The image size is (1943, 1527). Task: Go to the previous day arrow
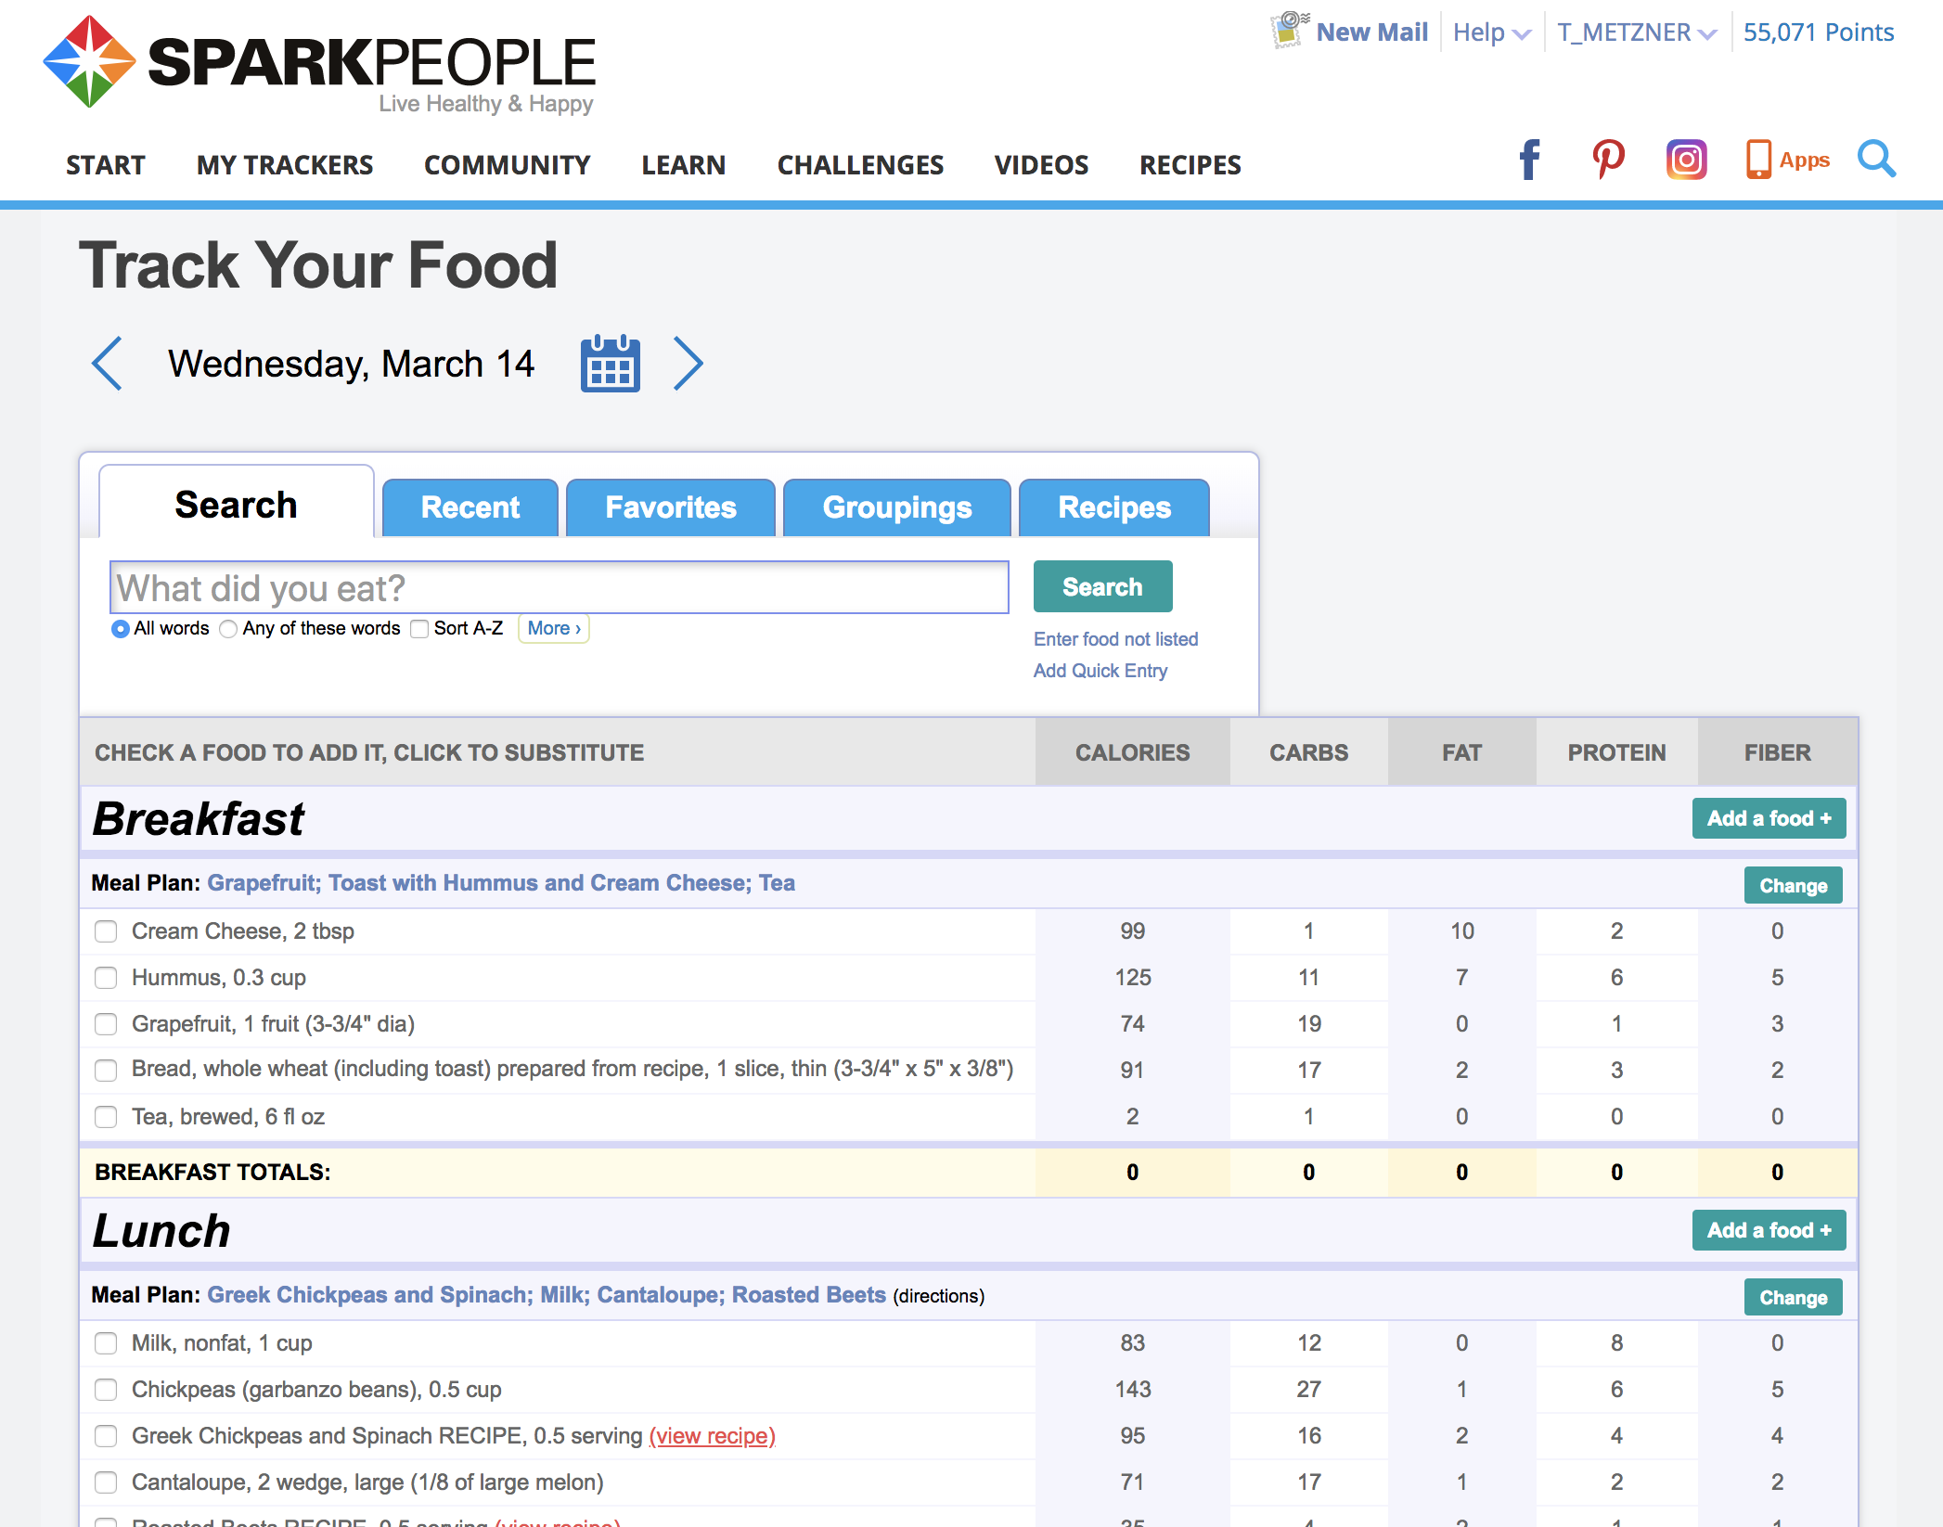coord(108,364)
